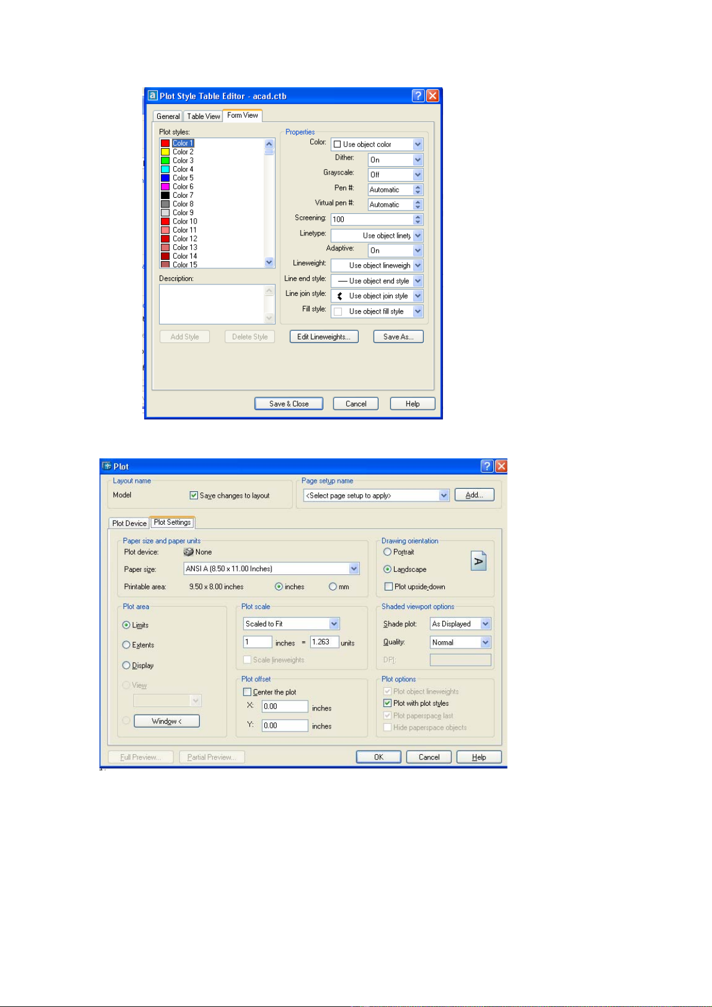Toggle Plot upside-down checkbox

click(389, 587)
